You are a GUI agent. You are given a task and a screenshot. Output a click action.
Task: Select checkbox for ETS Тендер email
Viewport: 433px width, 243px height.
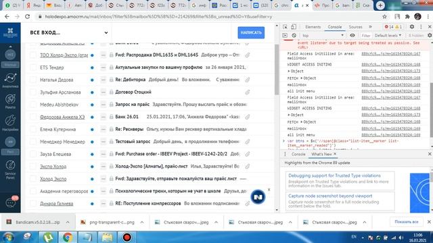click(33, 67)
